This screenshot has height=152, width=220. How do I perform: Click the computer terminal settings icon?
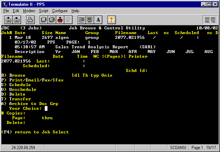tap(82, 20)
